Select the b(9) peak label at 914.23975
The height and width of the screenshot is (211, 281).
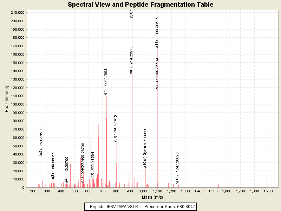click(131, 60)
